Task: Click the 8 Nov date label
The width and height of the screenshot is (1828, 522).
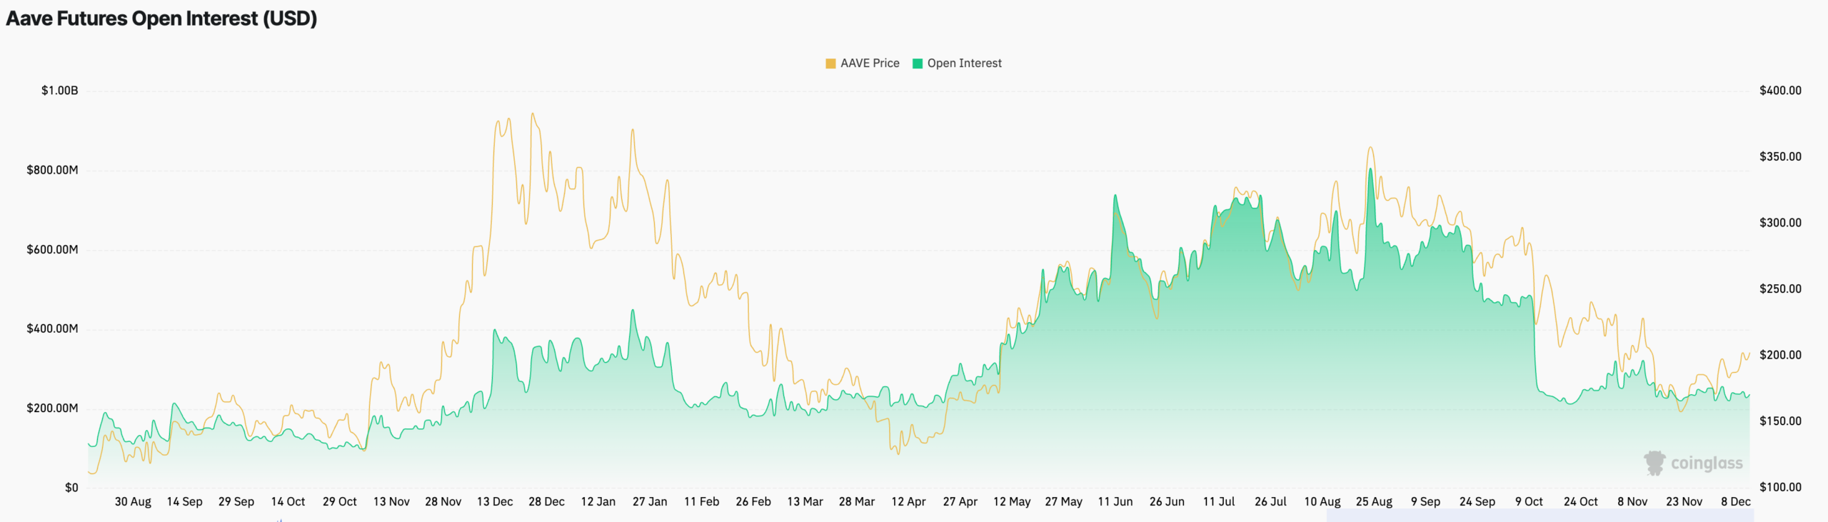Action: tap(1632, 502)
